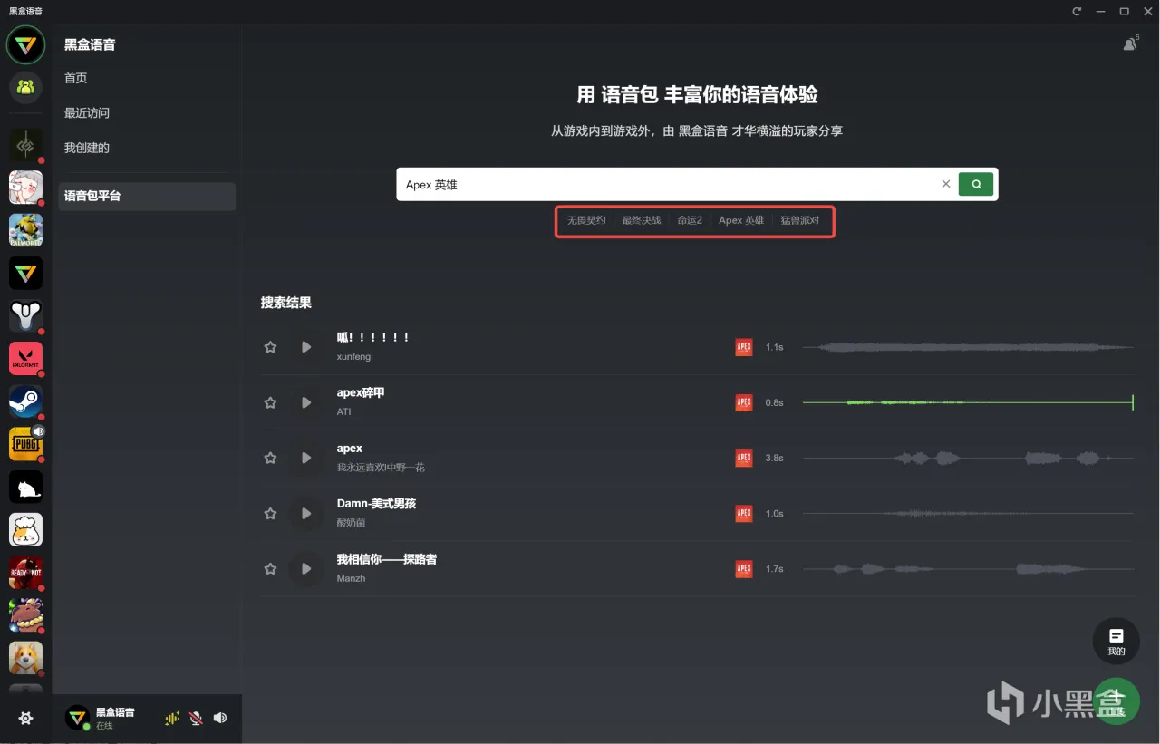Open the Destiny server icon
Screen dimensions: 1160x744
pos(25,315)
